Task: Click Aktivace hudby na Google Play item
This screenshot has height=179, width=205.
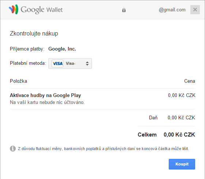Action: click(45, 96)
